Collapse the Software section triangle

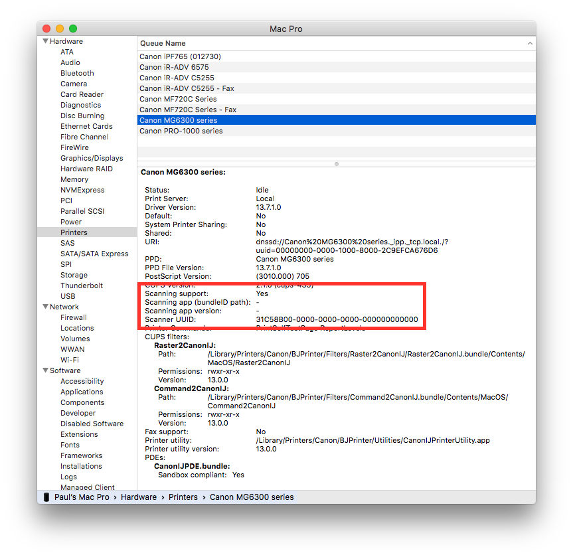coord(44,370)
